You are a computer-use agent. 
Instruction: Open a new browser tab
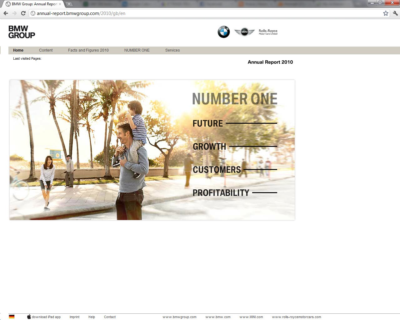(x=69, y=4)
